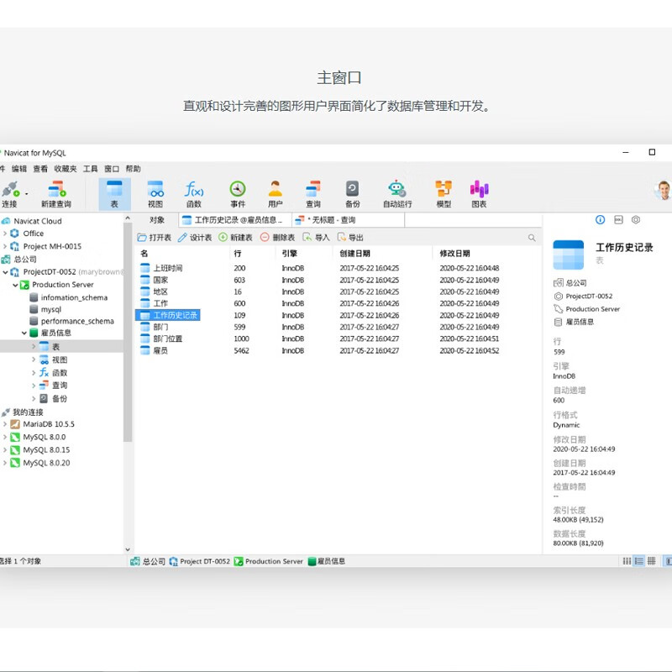
Task: Switch to the 无标题 - 查询 tab
Action: 330,220
